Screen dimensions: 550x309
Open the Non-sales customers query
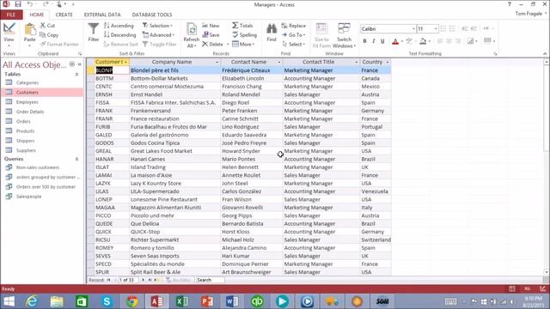pyautogui.click(x=38, y=167)
